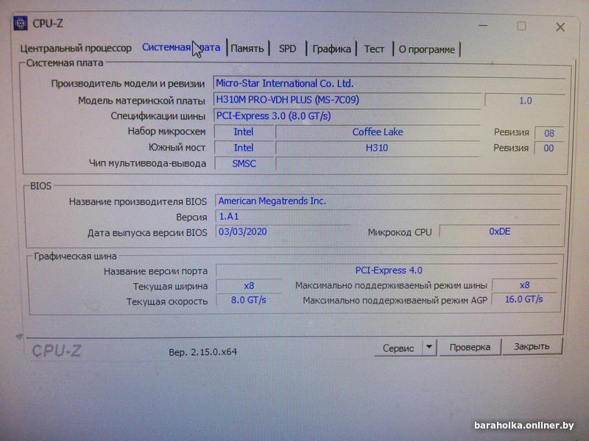Click the Чип мультиввода-вывода label
Image resolution: width=589 pixels, height=441 pixels.
(x=148, y=163)
